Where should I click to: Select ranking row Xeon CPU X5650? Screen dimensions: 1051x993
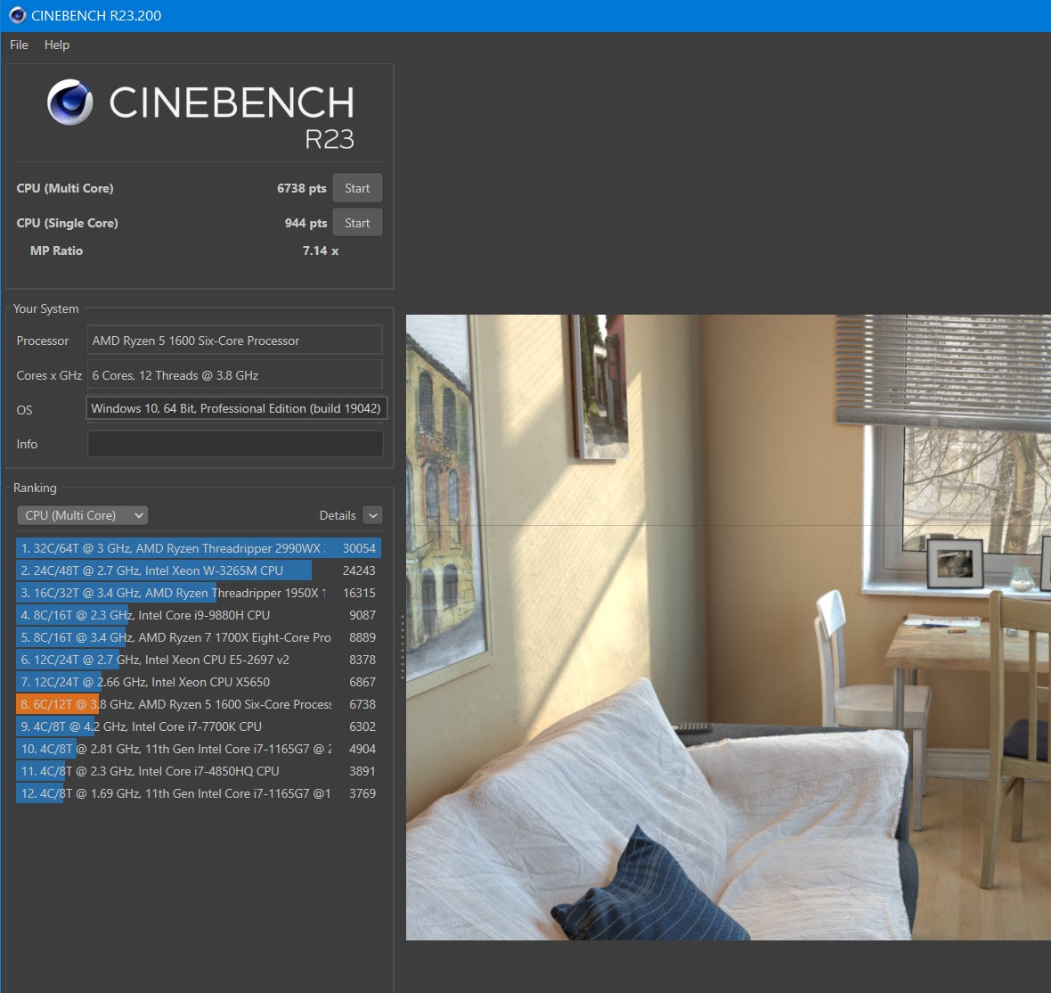199,682
